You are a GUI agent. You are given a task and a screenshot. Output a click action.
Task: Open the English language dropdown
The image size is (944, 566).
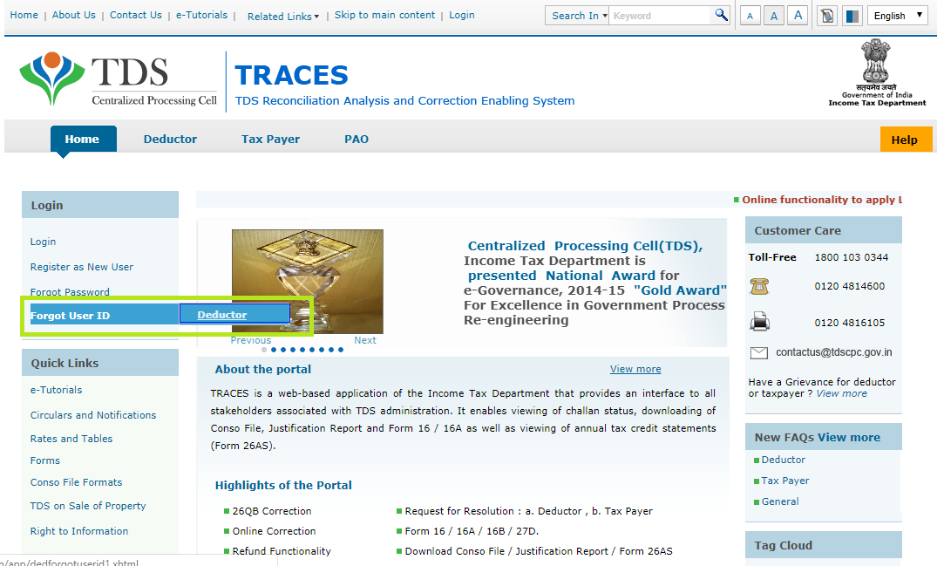[x=898, y=16]
